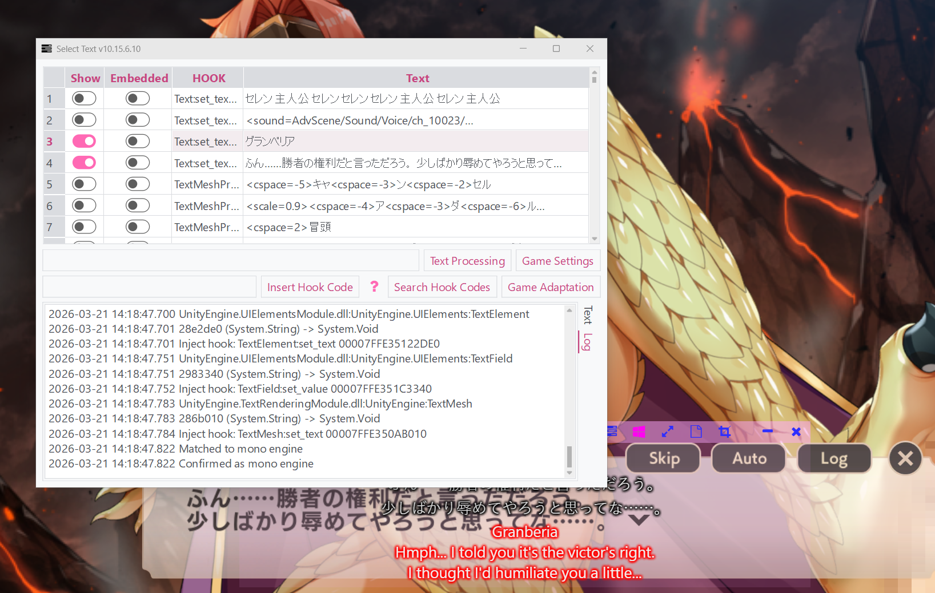Screen dimensions: 935x593
Task: Open Game Adaptation
Action: (551, 287)
